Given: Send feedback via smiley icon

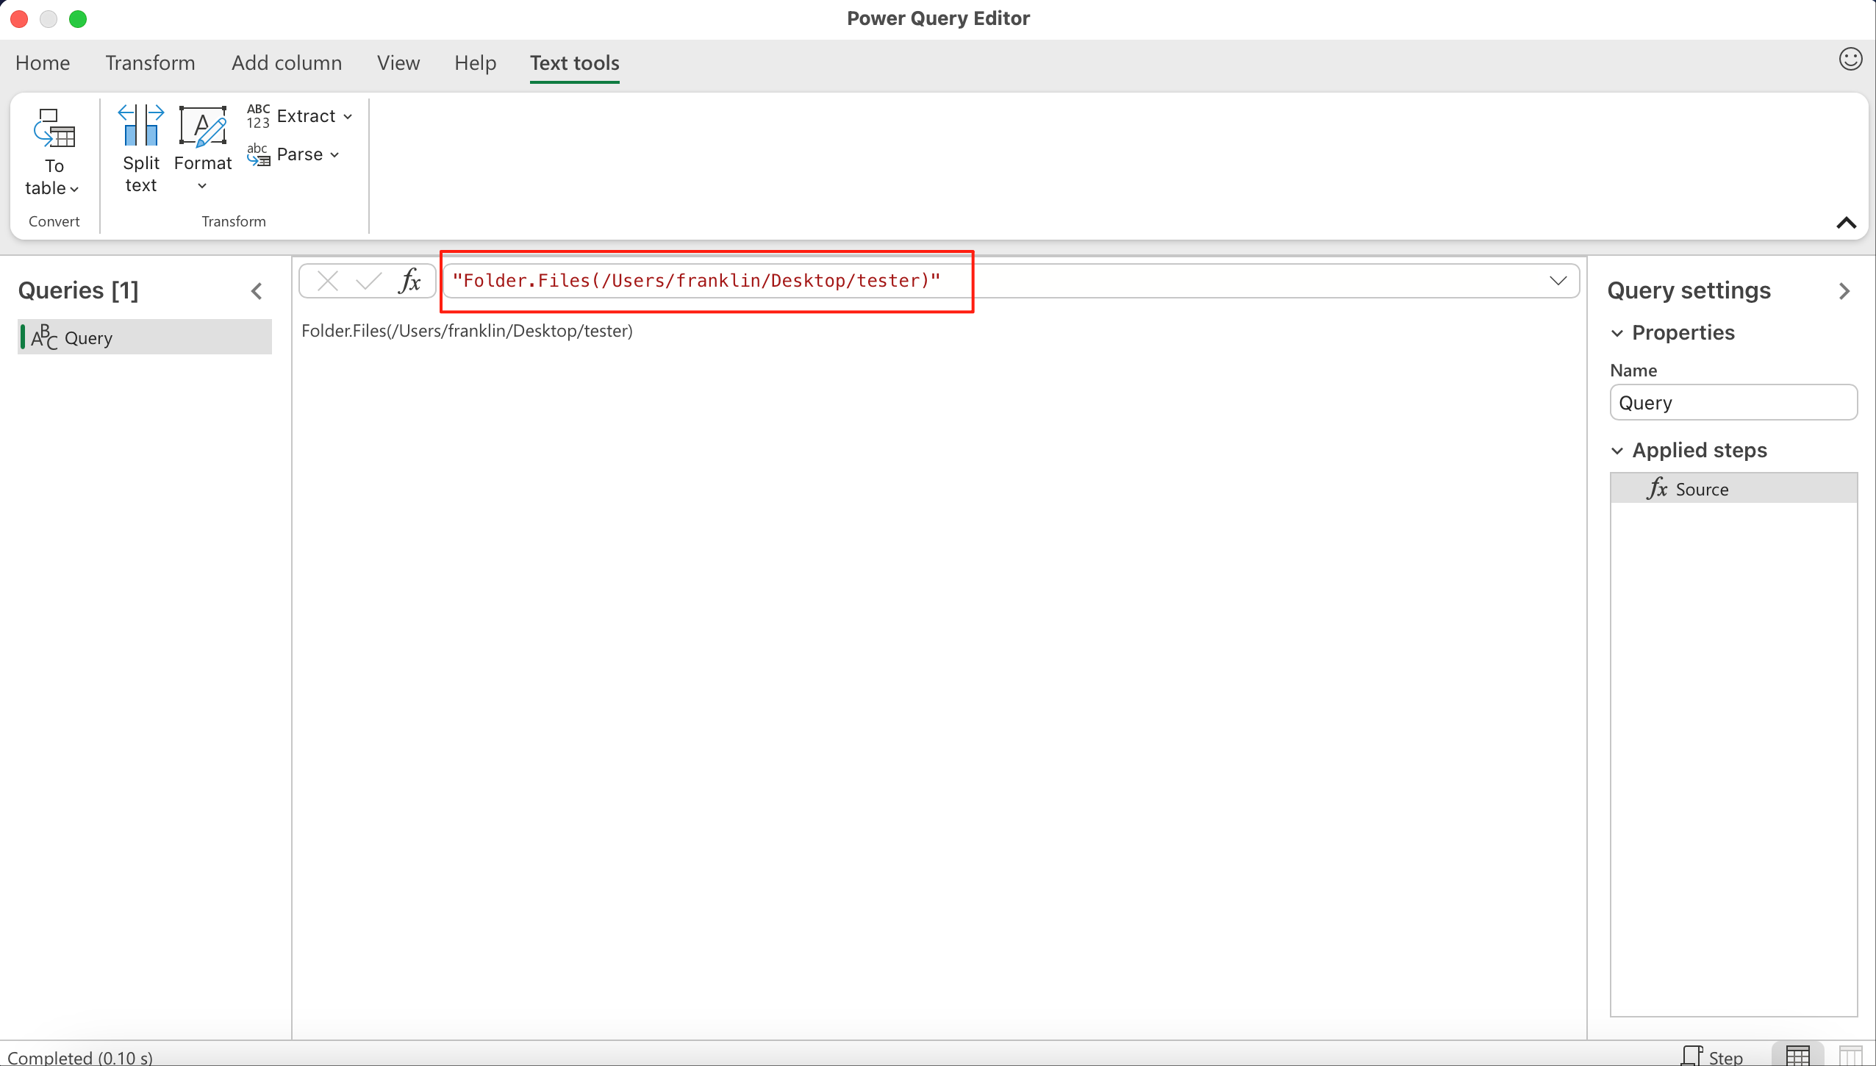Looking at the screenshot, I should (1850, 59).
